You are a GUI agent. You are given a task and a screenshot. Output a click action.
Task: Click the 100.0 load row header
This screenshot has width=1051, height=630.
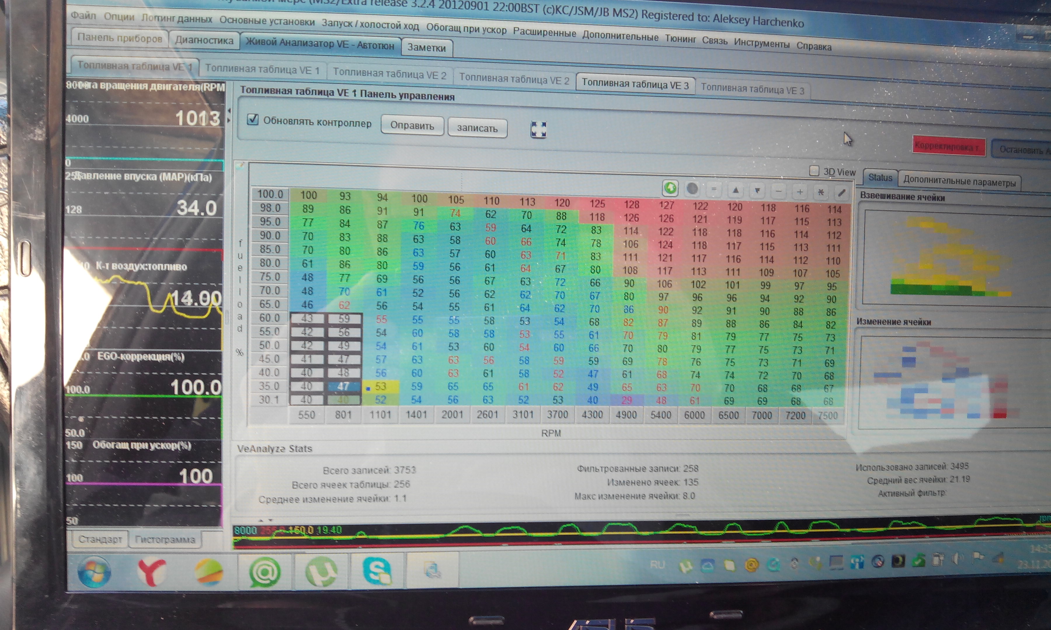[270, 194]
